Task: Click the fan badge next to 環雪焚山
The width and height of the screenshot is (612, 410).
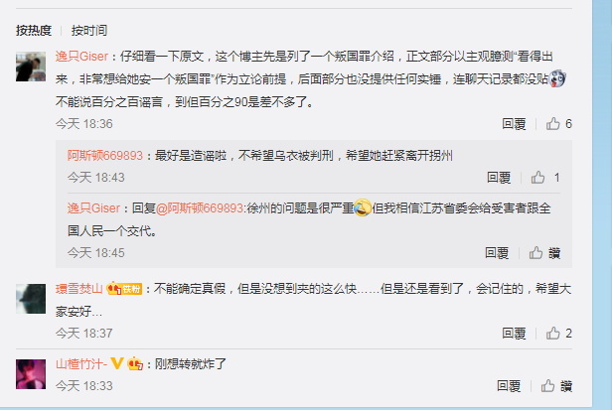Action: 124,289
